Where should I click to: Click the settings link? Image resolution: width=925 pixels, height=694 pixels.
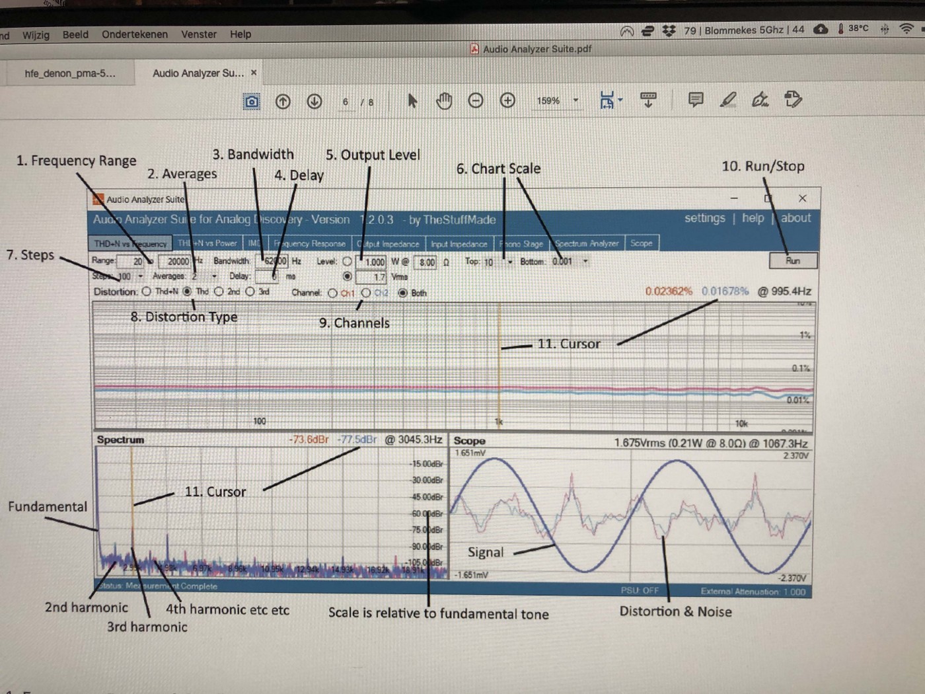704,218
